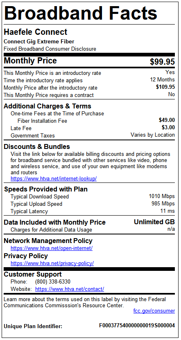Select the $99.95 monthly price value
Screen dimensions: 181x340
point(162,62)
